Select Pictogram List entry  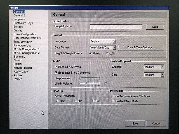22,46
